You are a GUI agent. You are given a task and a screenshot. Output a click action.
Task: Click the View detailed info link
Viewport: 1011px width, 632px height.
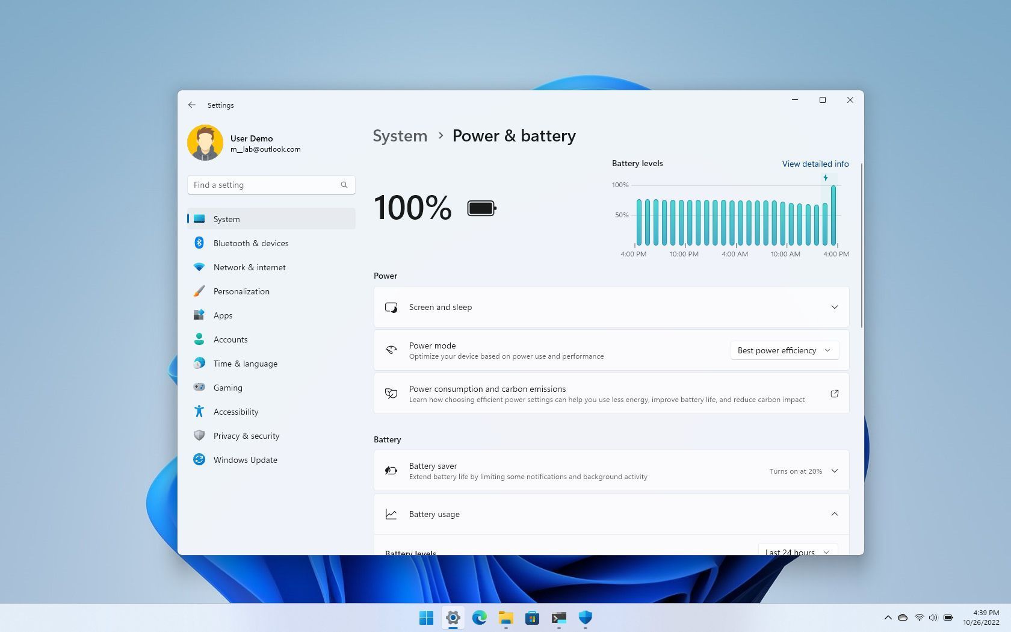tap(815, 164)
